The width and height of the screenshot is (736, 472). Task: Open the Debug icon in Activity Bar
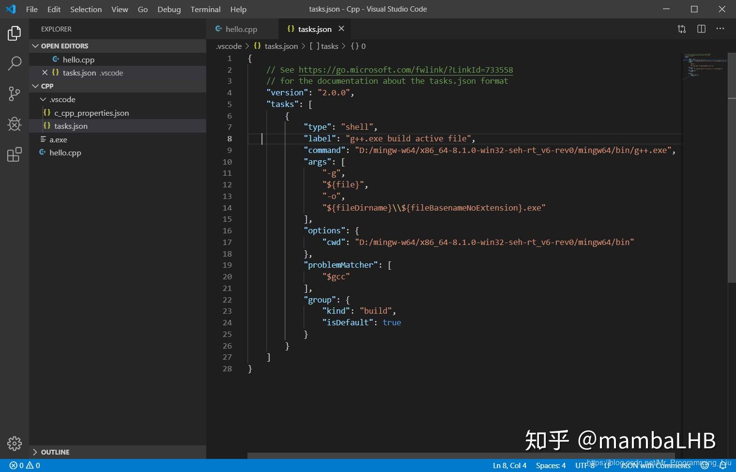point(14,124)
